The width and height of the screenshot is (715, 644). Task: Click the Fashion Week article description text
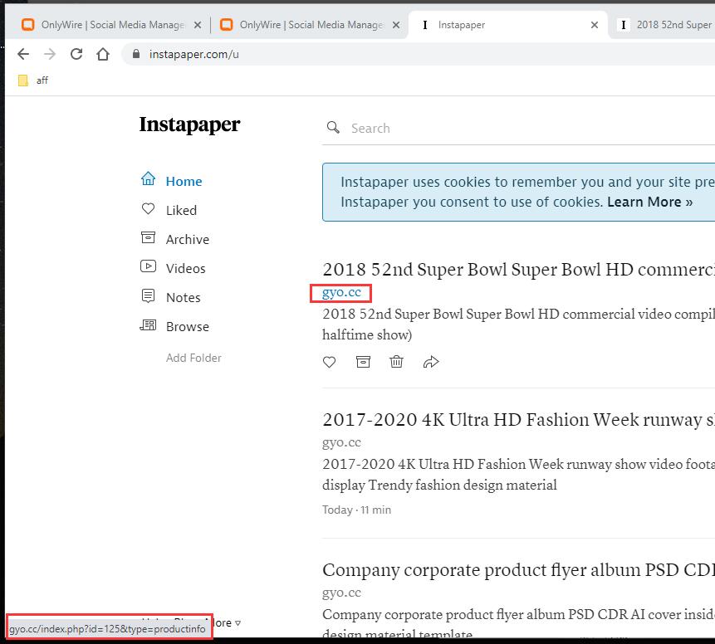point(518,475)
